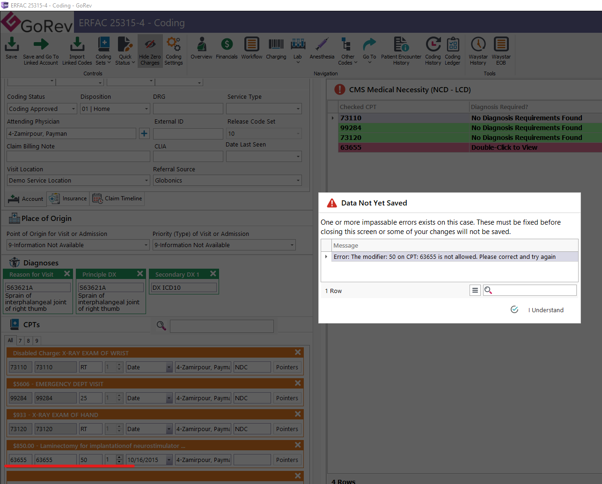This screenshot has width=602, height=484.
Task: Select the 7 CPT filter tab
Action: pos(20,340)
